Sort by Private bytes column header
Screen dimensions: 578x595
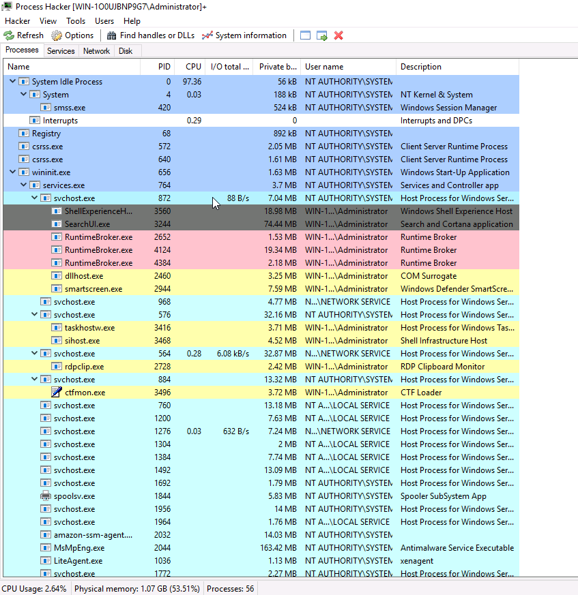click(277, 67)
